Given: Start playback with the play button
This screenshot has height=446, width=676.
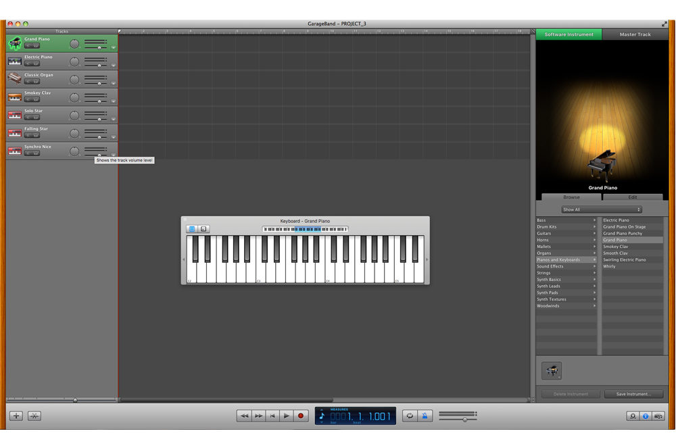Looking at the screenshot, I should pos(286,416).
